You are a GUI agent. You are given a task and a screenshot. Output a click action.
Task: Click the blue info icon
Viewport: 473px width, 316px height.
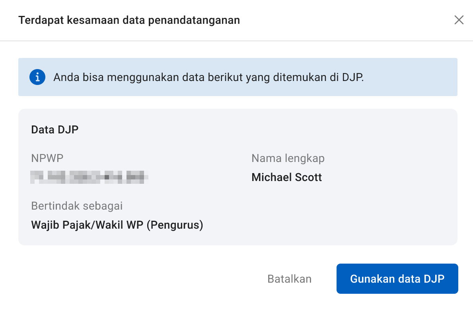(x=37, y=77)
